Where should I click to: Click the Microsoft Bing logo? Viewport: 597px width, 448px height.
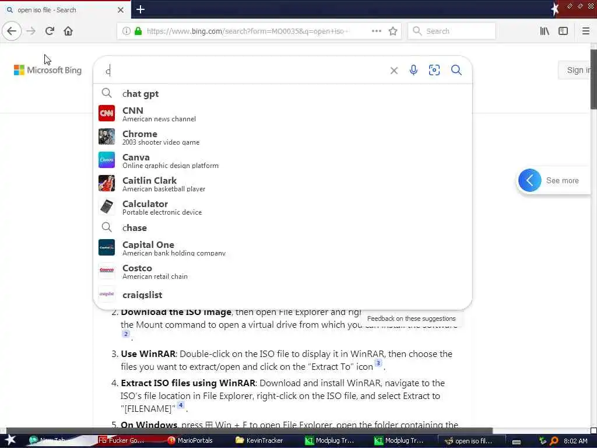[48, 70]
